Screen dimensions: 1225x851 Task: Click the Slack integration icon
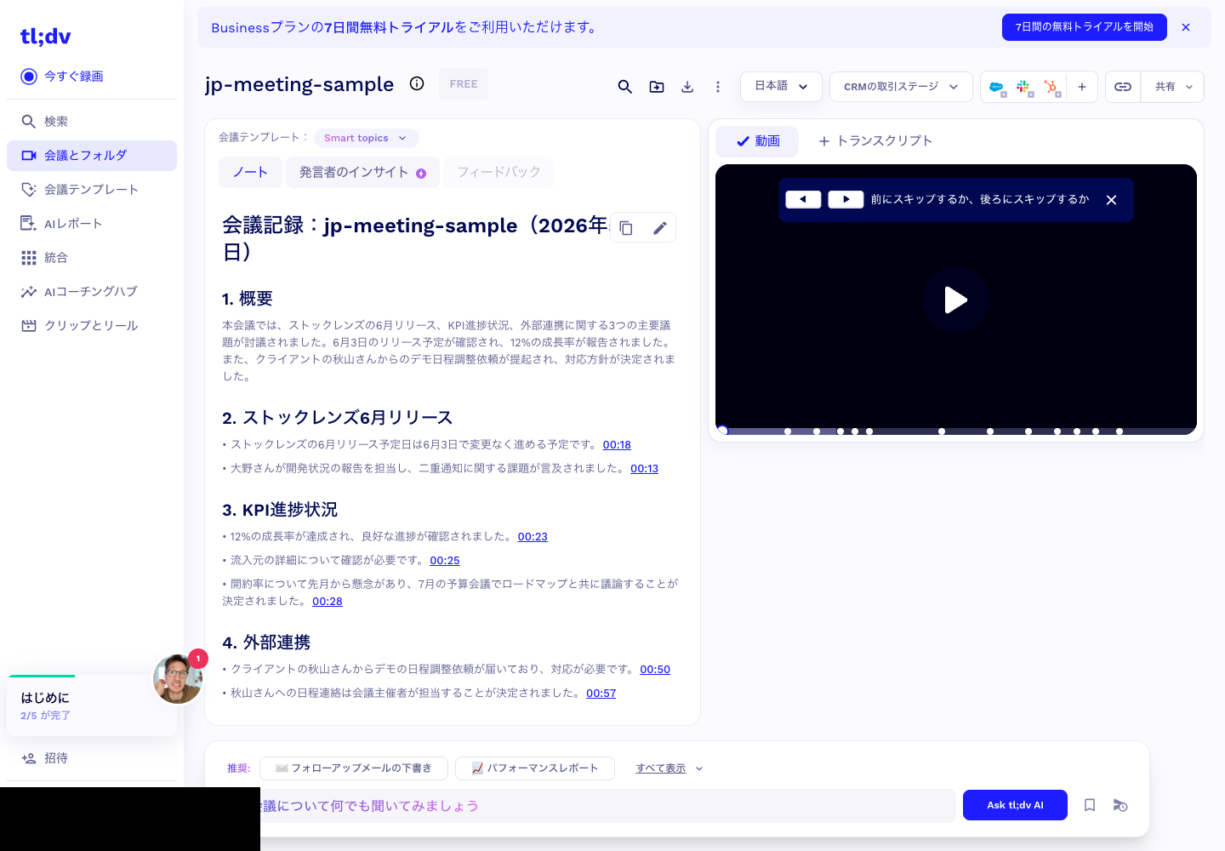tap(1024, 88)
